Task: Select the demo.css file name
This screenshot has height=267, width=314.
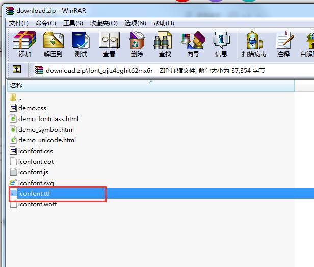Action: [32, 108]
